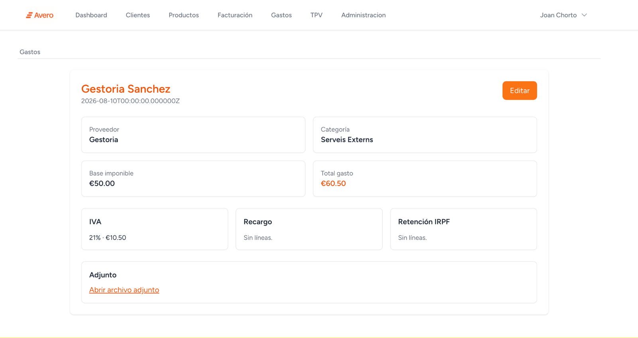This screenshot has width=638, height=338.
Task: Go to Clientes in the navigation
Action: (138, 15)
